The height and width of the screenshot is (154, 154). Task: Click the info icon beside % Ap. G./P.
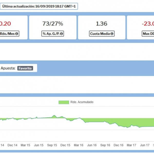[61, 34]
